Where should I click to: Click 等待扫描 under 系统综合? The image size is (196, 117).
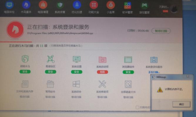[76, 97]
